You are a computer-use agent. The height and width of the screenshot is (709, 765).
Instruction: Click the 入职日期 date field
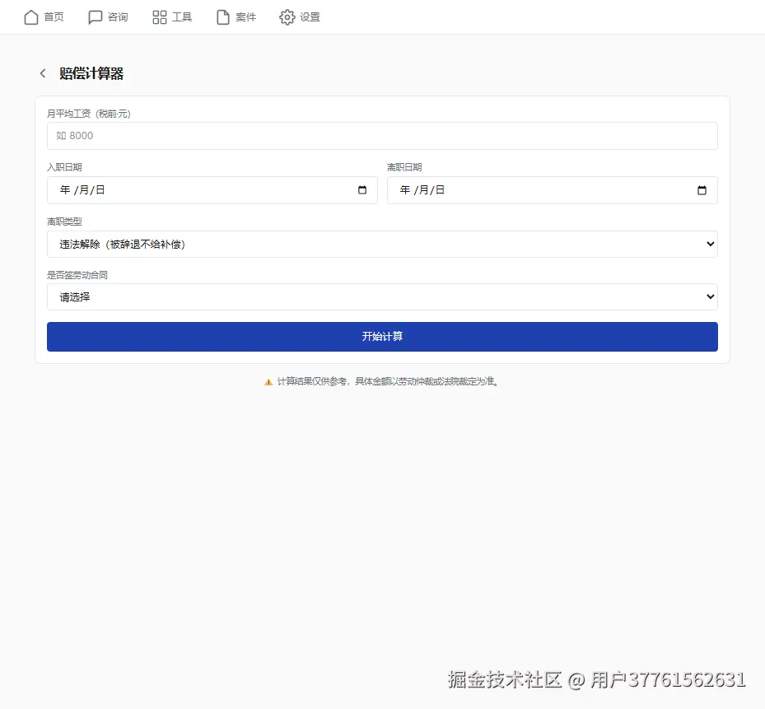coord(212,190)
